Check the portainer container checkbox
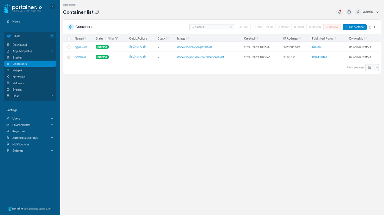384x215 pixels. click(69, 57)
